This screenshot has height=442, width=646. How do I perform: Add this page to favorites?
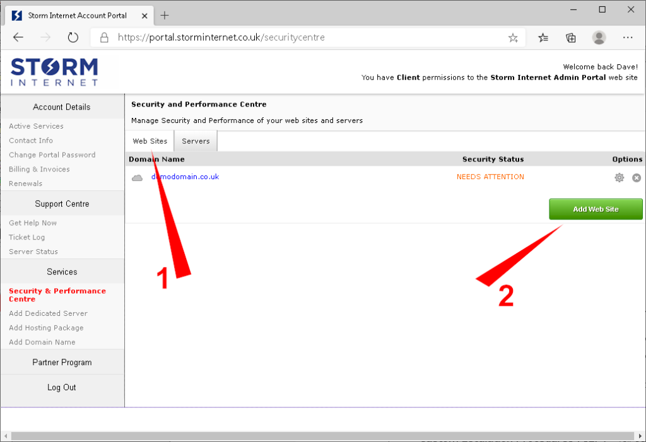[x=513, y=38]
